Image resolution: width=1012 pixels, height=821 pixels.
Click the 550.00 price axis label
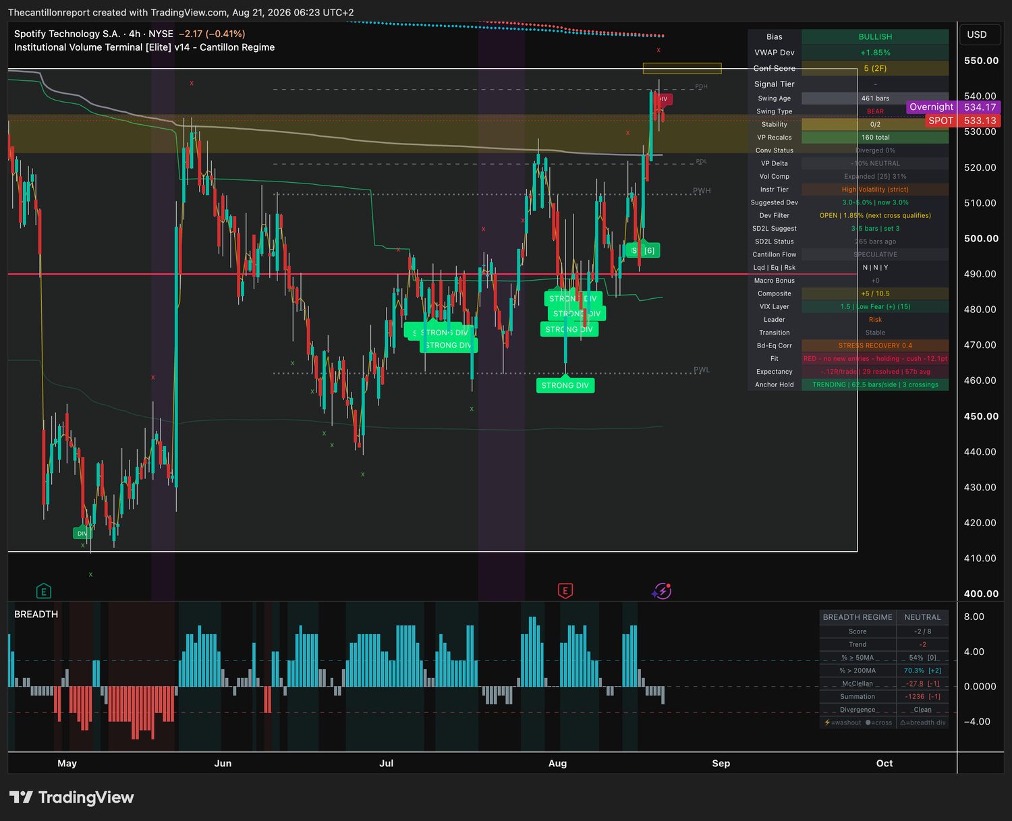tap(981, 61)
